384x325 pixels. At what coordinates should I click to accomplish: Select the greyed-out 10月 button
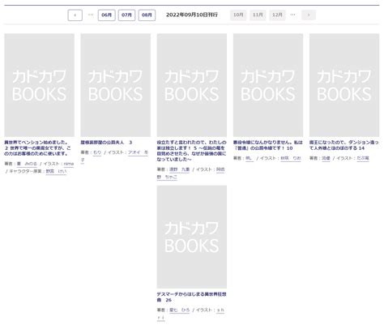point(238,15)
